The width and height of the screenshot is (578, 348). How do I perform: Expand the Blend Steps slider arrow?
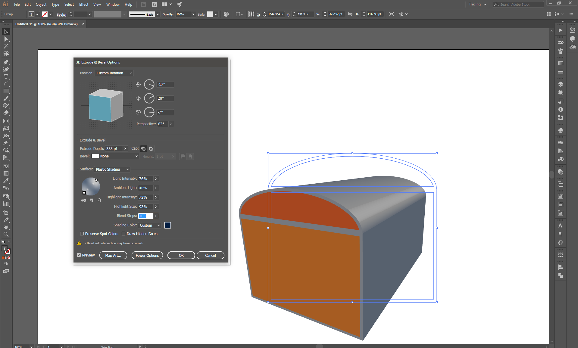pyautogui.click(x=156, y=216)
